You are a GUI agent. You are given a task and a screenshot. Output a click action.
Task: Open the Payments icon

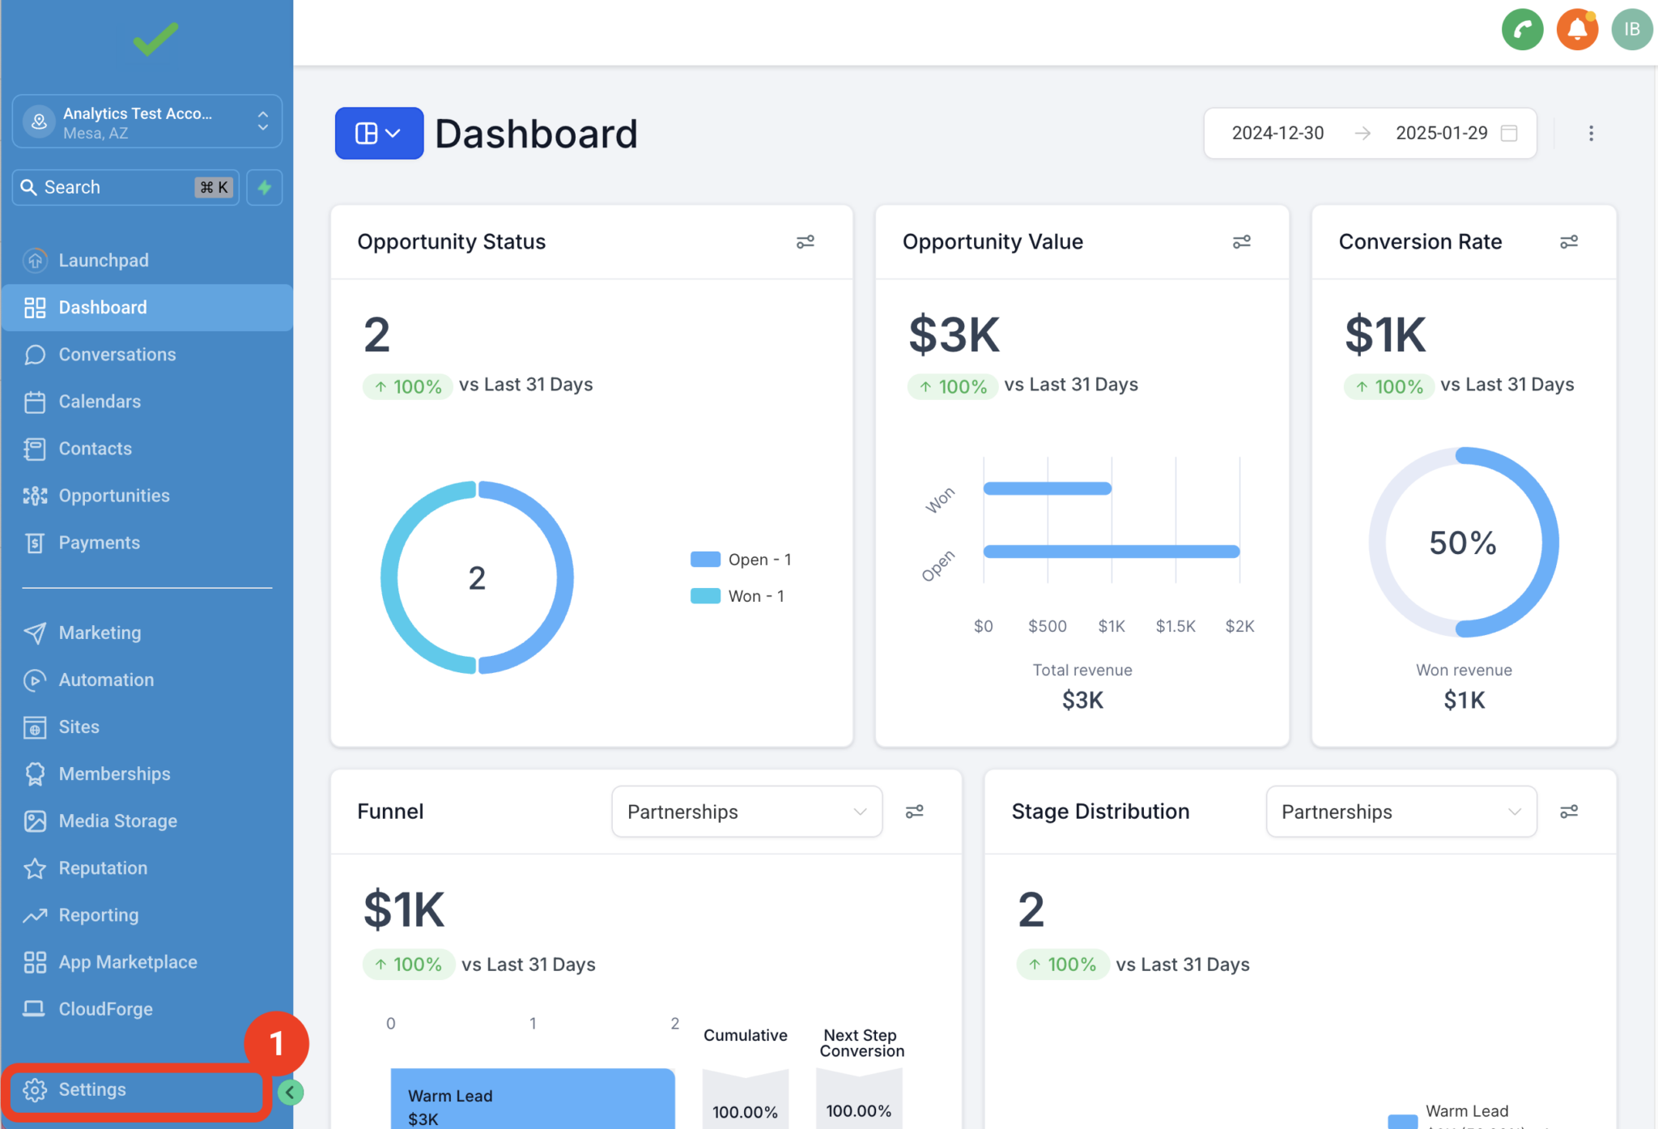(x=35, y=542)
